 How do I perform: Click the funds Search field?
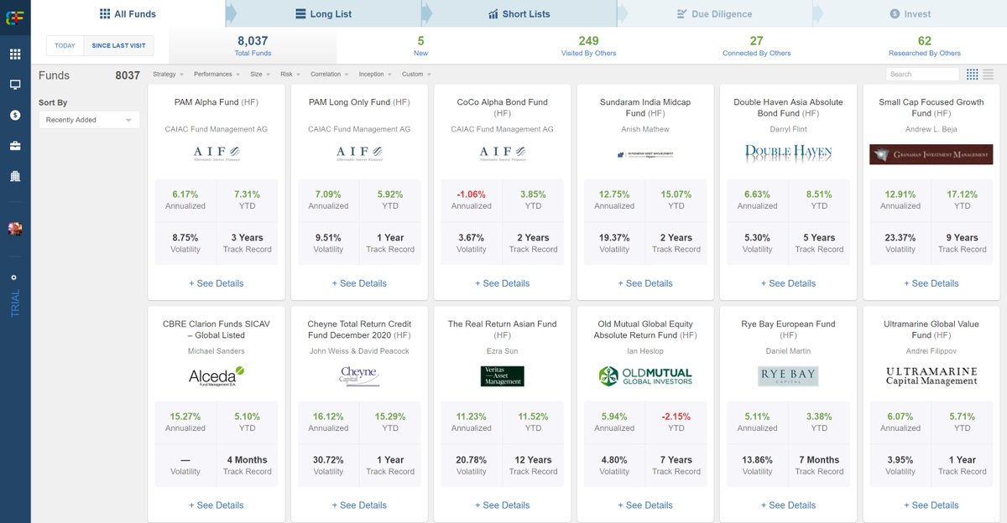tap(922, 75)
